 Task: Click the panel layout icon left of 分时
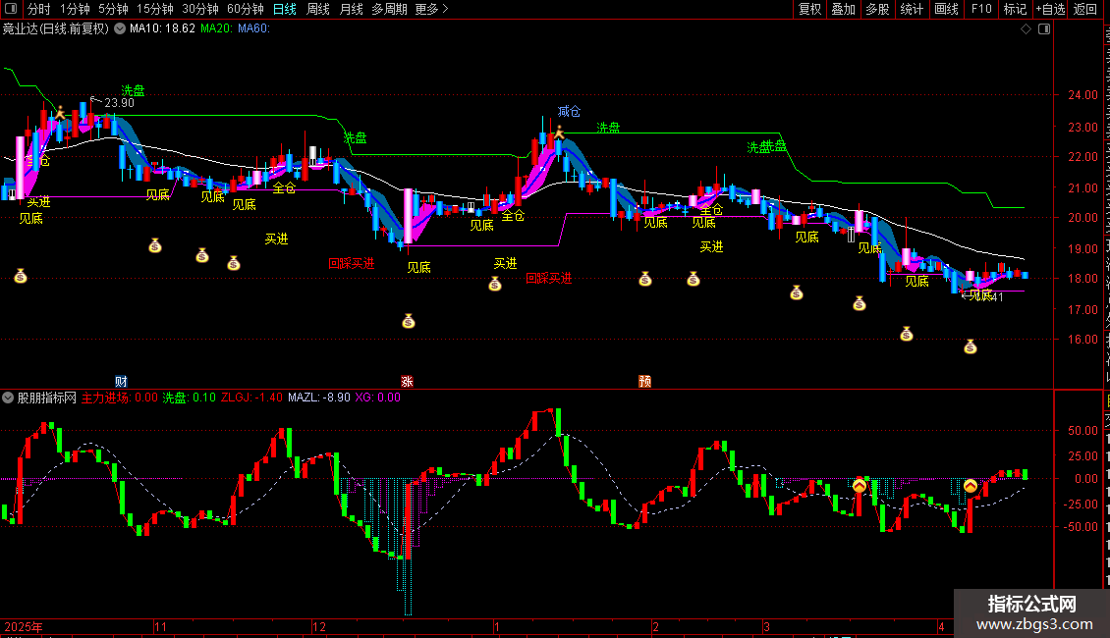[11, 9]
